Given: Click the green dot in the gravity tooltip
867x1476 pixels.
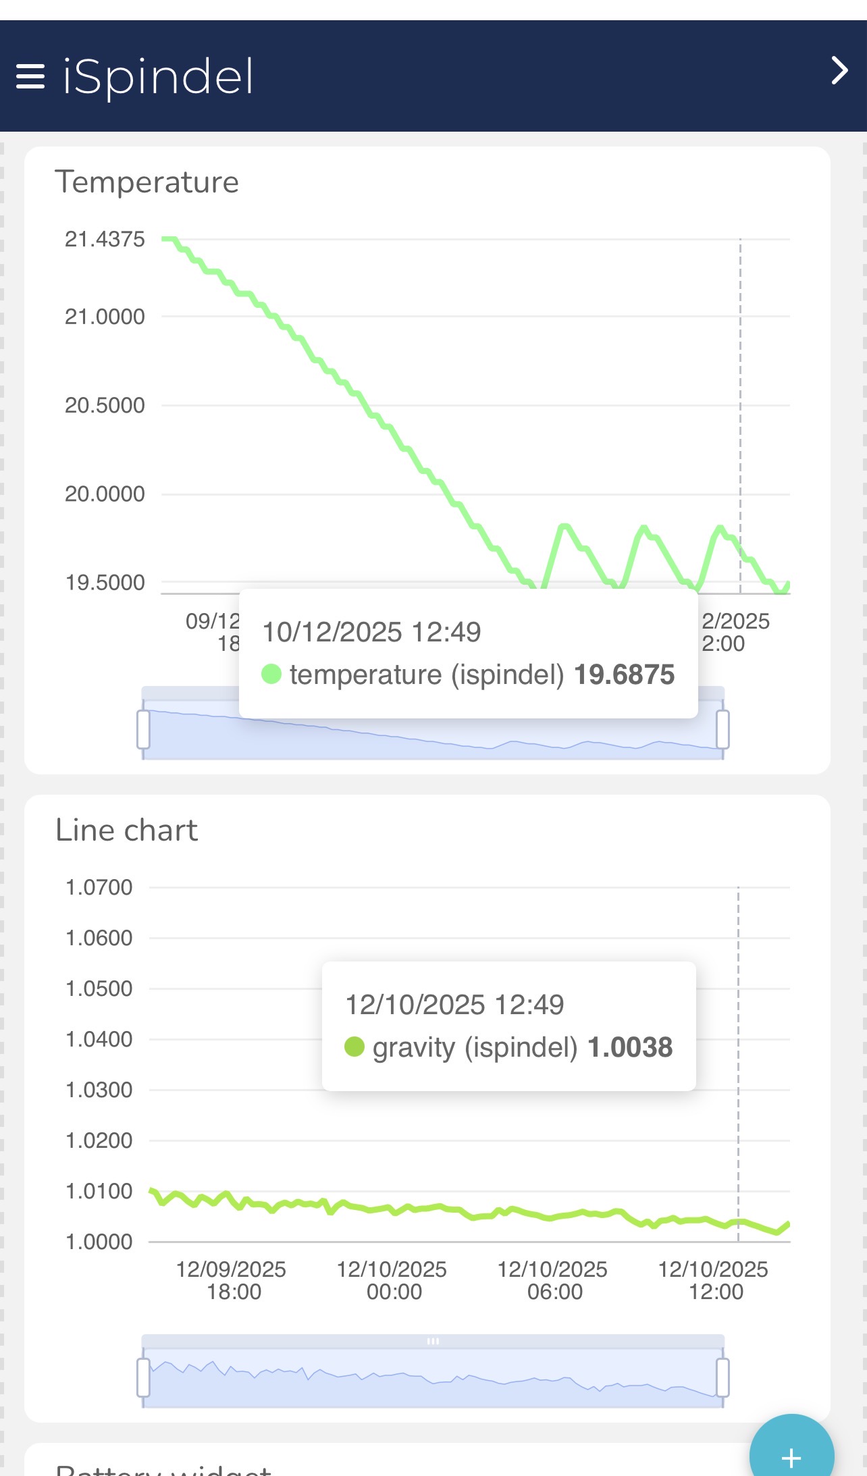Looking at the screenshot, I should tap(354, 1047).
